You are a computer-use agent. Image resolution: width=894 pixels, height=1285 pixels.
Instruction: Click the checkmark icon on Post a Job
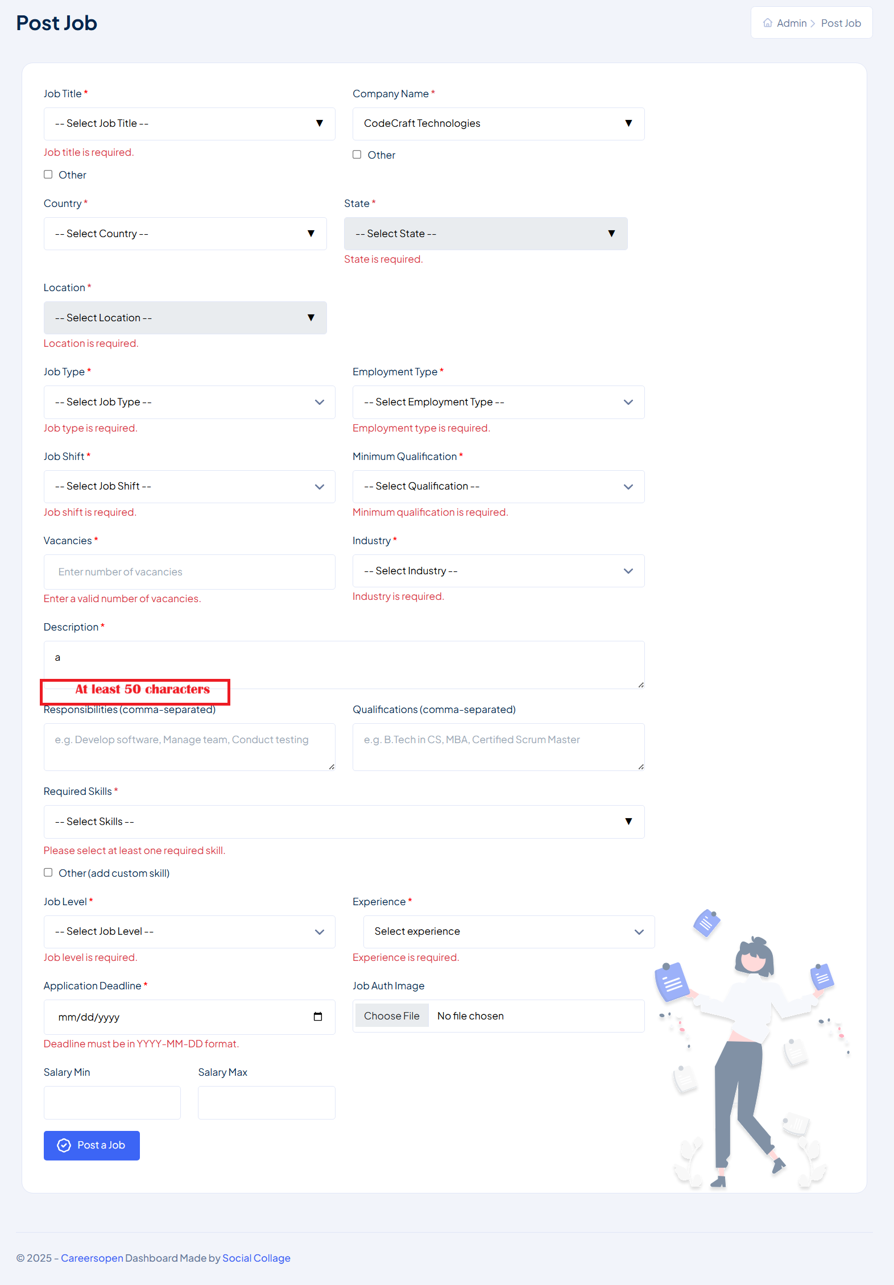(x=64, y=1145)
